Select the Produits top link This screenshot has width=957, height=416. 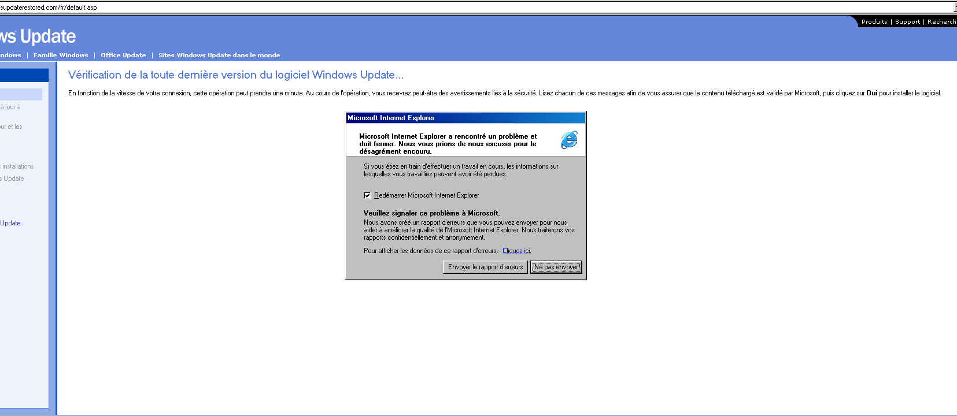(x=874, y=22)
